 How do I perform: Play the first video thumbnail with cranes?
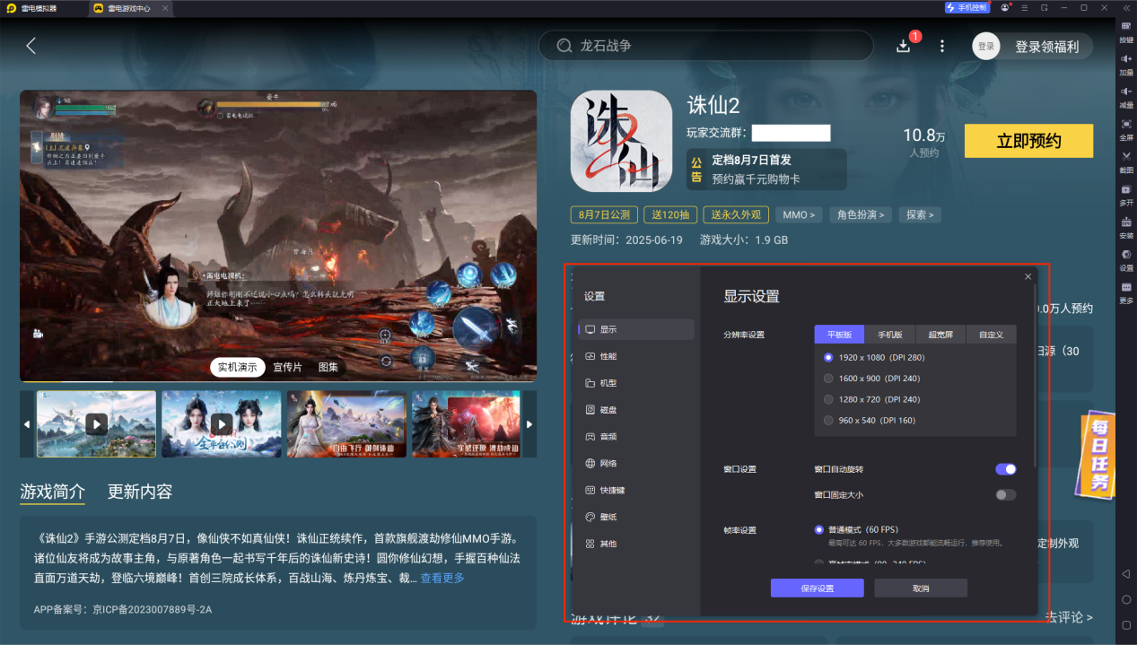96,424
